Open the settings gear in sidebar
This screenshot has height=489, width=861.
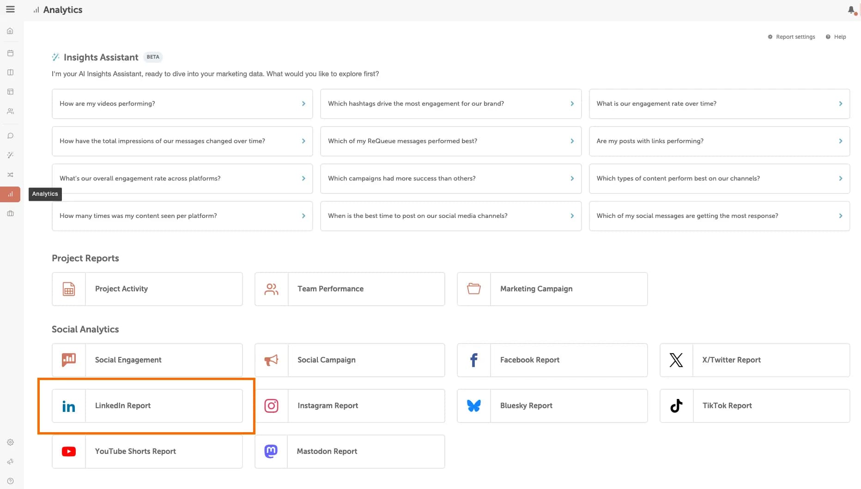[x=10, y=442]
